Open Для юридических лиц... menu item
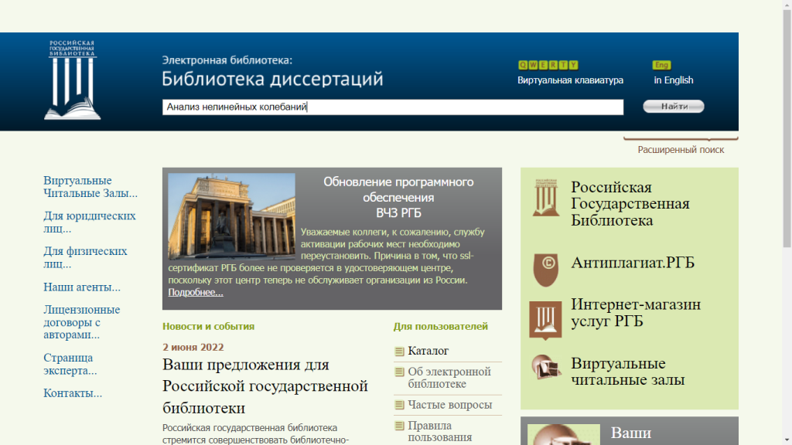The width and height of the screenshot is (792, 445). [x=90, y=222]
